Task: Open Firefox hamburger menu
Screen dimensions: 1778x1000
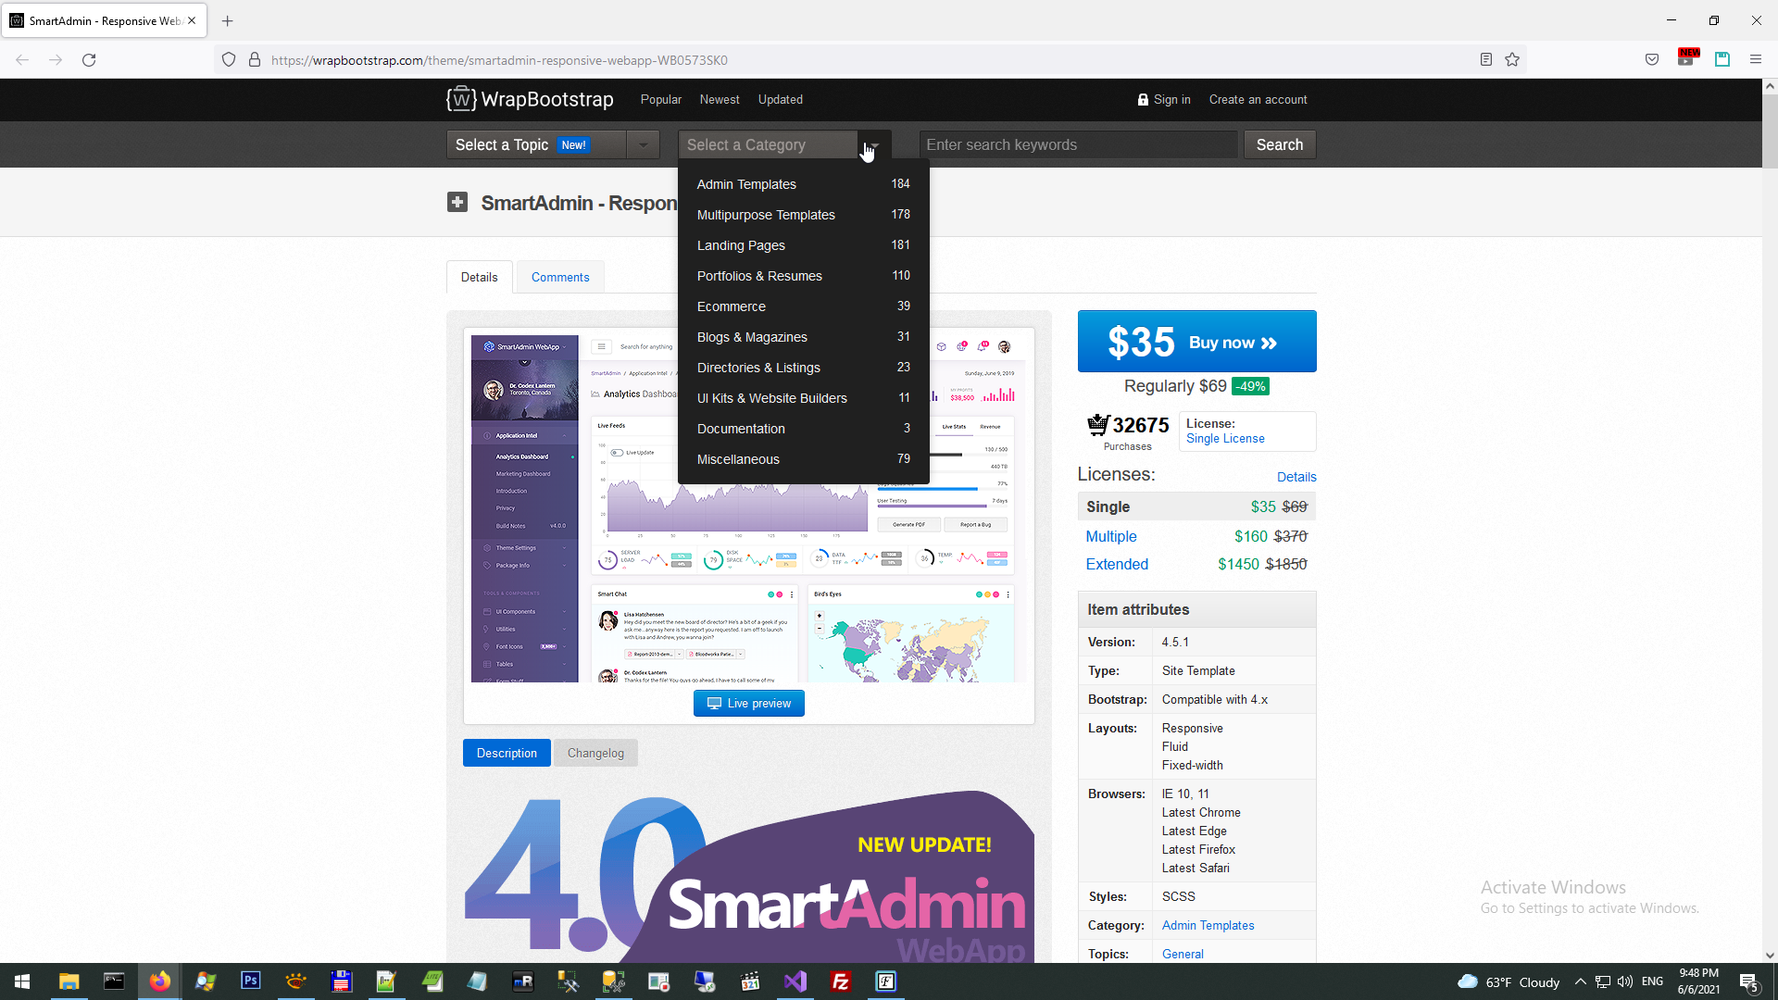Action: [x=1756, y=60]
